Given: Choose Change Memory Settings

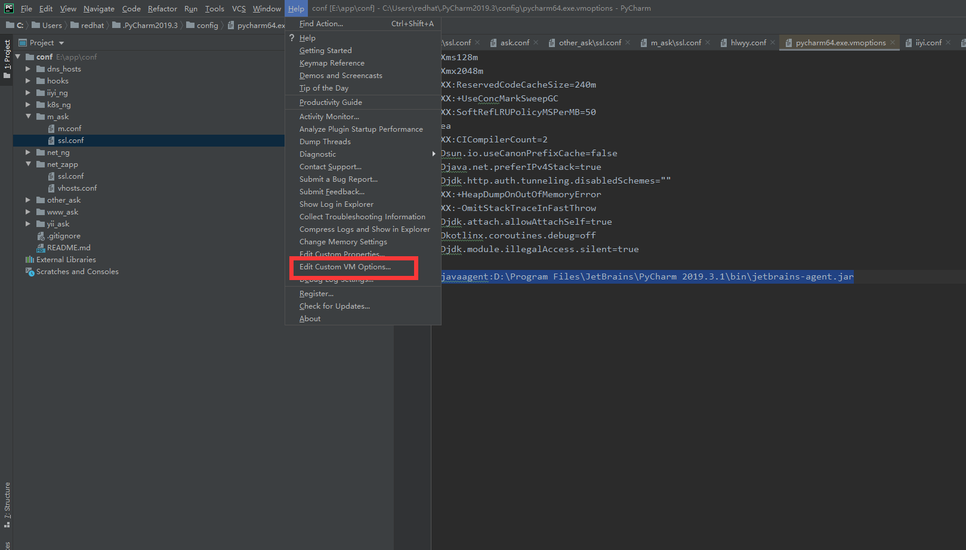Looking at the screenshot, I should pyautogui.click(x=363, y=242).
